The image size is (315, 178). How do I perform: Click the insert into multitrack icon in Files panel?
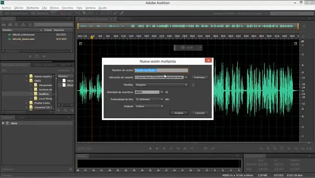pos(23,25)
